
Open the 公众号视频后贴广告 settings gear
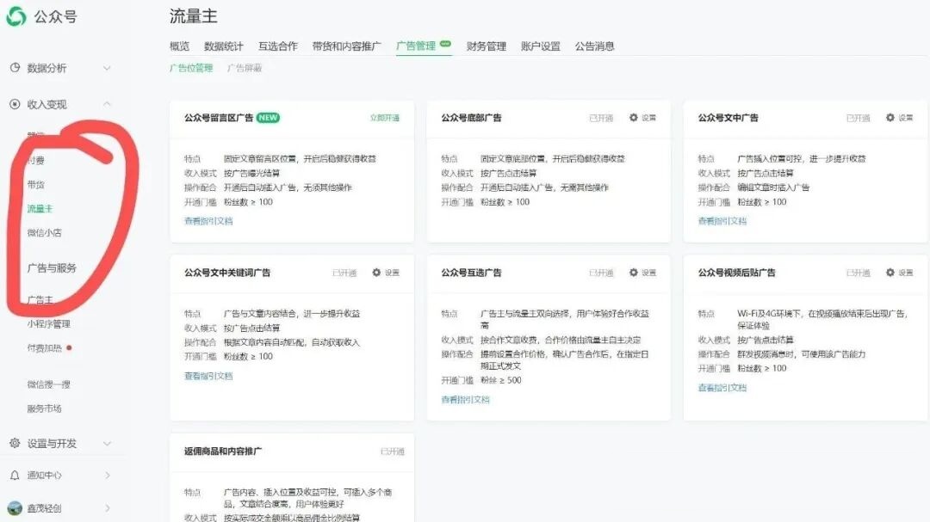coord(890,273)
